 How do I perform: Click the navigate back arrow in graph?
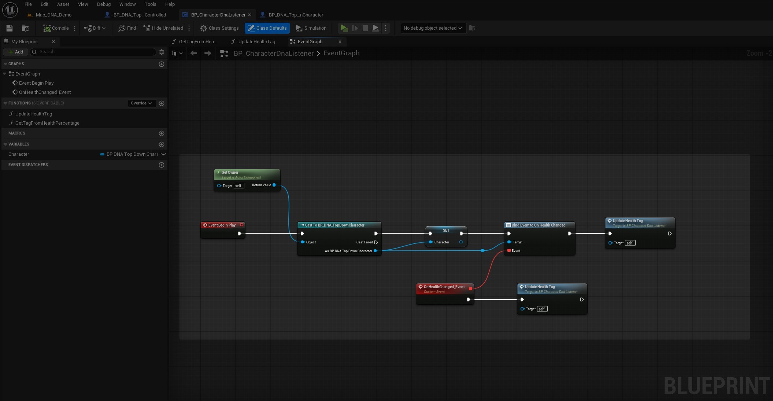(194, 54)
